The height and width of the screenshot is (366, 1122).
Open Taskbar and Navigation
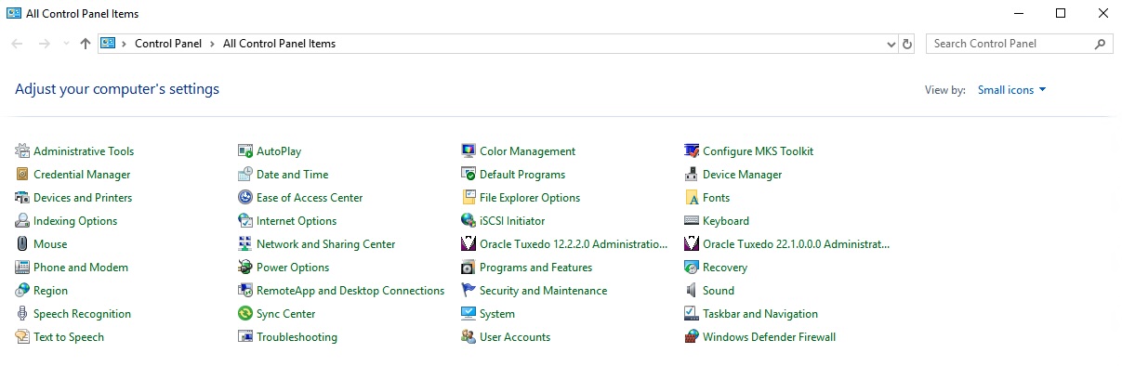760,314
